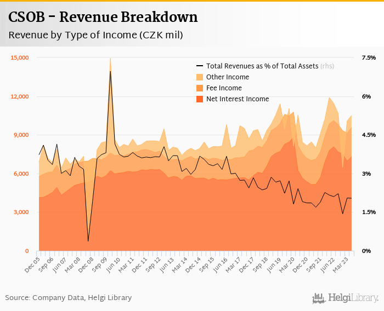Click the 'Mar 11' x-axis label
Screen dimensions: 384x311
(126, 265)
